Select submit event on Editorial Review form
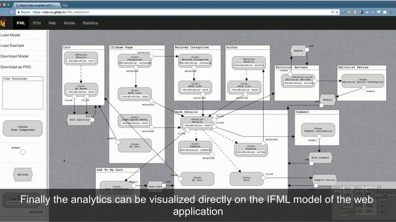 point(364,88)
